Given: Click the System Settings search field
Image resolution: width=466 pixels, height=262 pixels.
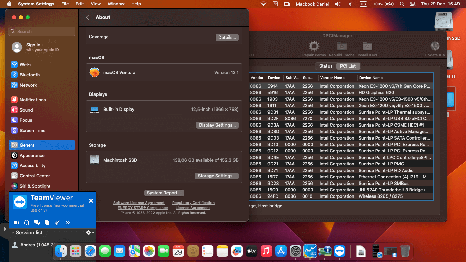Looking at the screenshot, I should coord(42,31).
